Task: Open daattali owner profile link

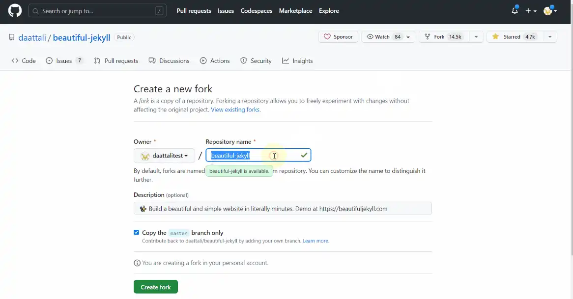Action: pos(32,38)
